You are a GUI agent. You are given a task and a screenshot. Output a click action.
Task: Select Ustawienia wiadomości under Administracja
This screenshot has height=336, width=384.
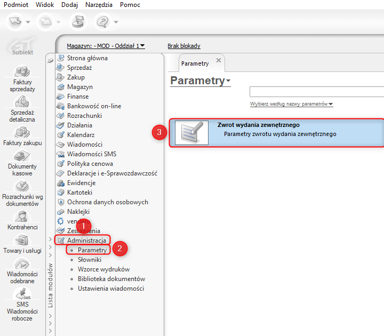click(x=111, y=288)
